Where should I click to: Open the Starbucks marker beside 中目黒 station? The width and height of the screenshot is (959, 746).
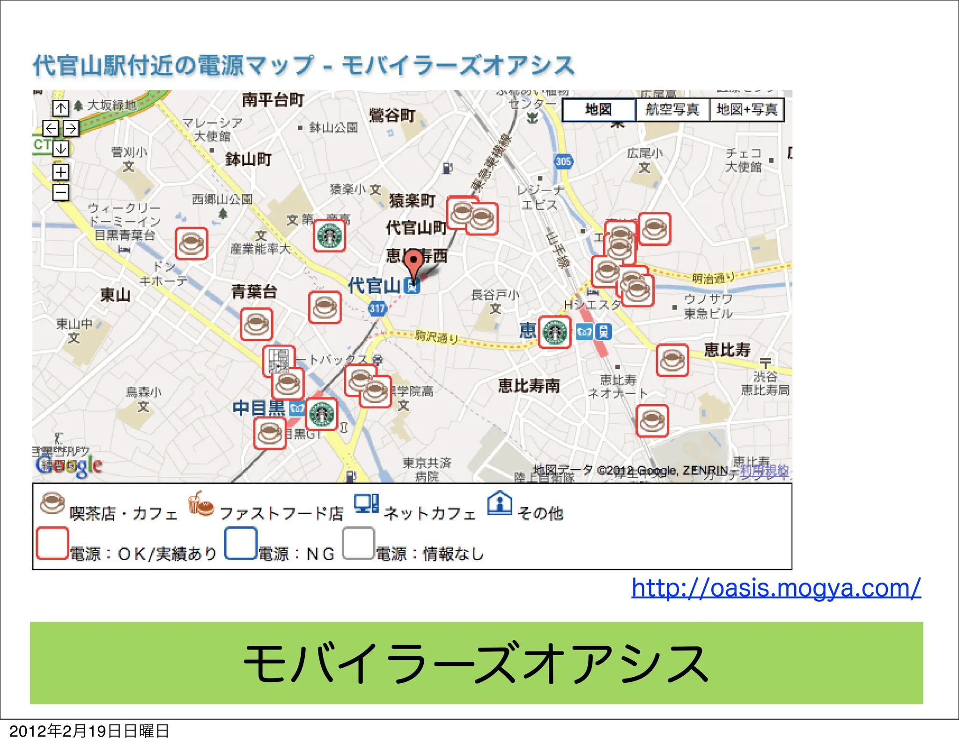click(x=321, y=414)
